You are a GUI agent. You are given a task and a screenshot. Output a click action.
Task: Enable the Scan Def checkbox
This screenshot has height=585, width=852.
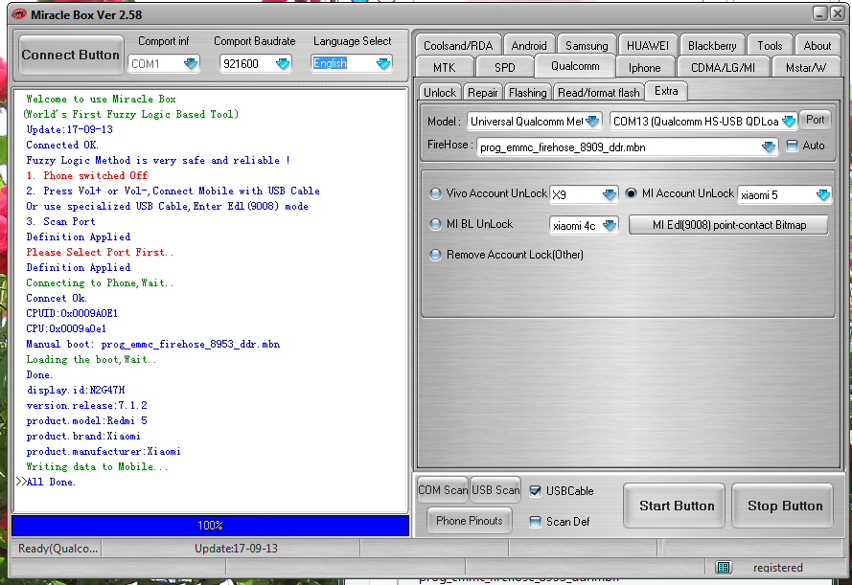[x=535, y=522]
